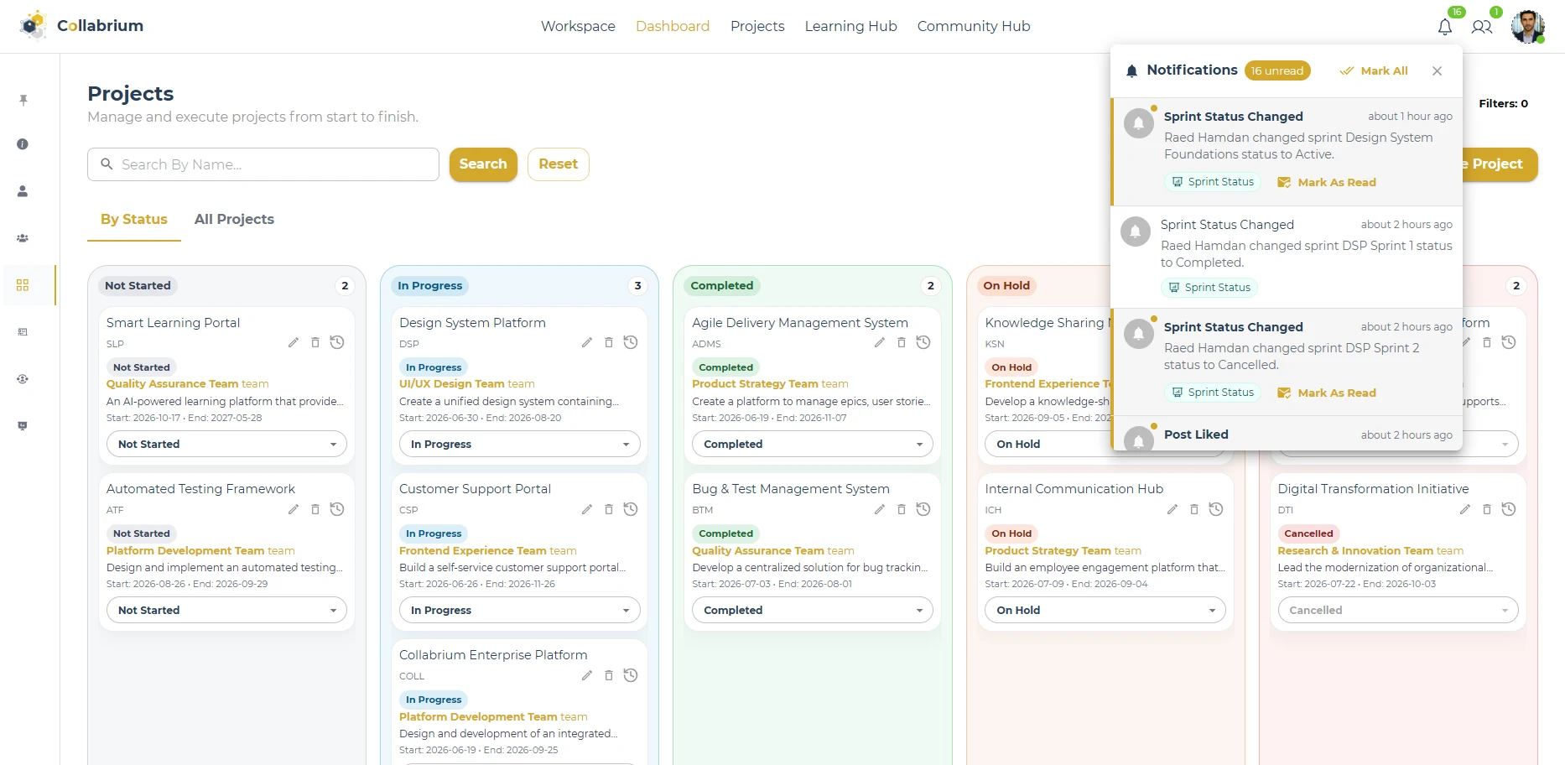Open the notifications bell icon
This screenshot has height=765, width=1565.
(x=1444, y=27)
